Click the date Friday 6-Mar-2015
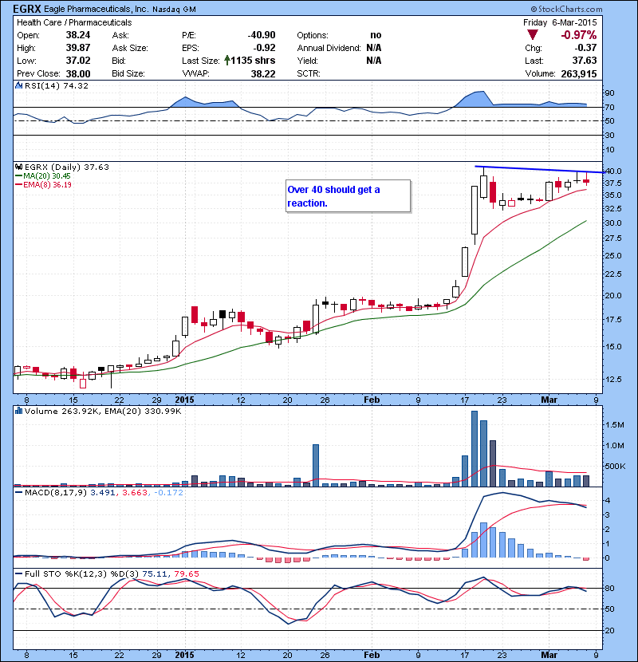This screenshot has width=638, height=662. [x=560, y=22]
